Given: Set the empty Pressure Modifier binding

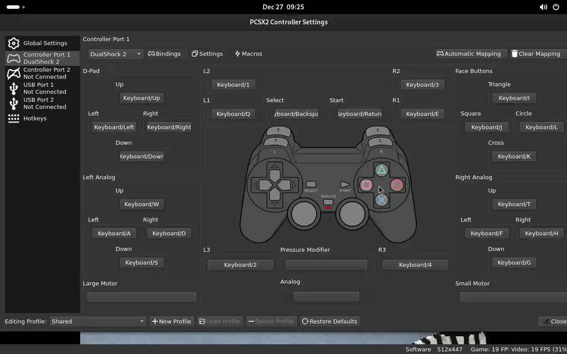Looking at the screenshot, I should [x=326, y=265].
